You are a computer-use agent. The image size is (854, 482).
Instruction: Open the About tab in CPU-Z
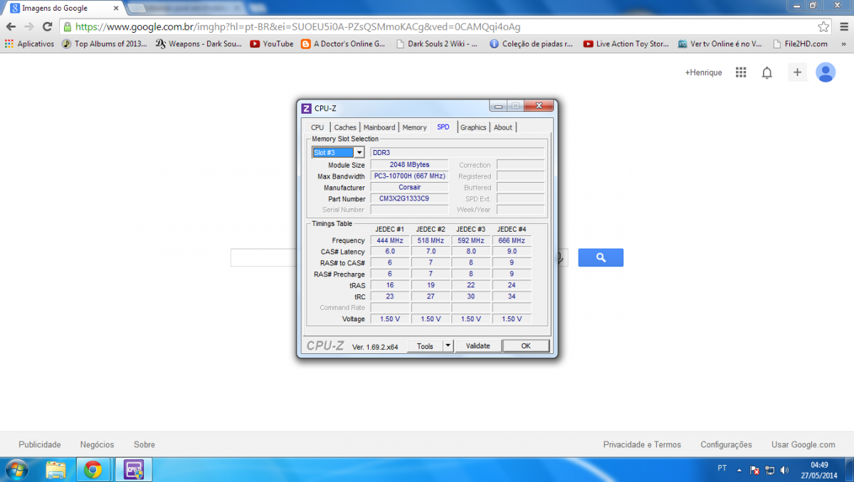[503, 128]
